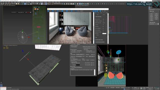Click the large Set Key plus button
160x90 pixels.
141,88
